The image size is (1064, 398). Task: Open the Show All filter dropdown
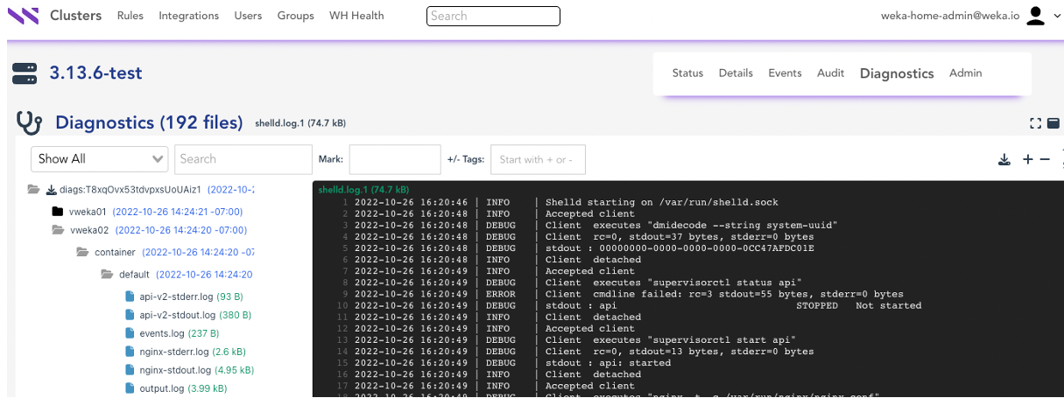99,159
